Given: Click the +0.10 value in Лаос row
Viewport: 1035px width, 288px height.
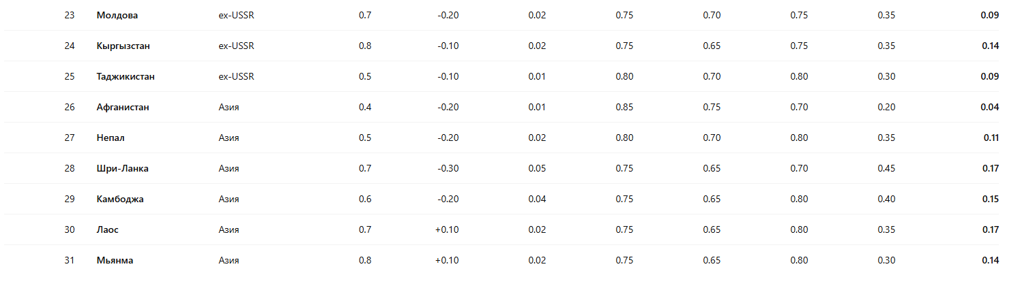Looking at the screenshot, I should pyautogui.click(x=447, y=229).
